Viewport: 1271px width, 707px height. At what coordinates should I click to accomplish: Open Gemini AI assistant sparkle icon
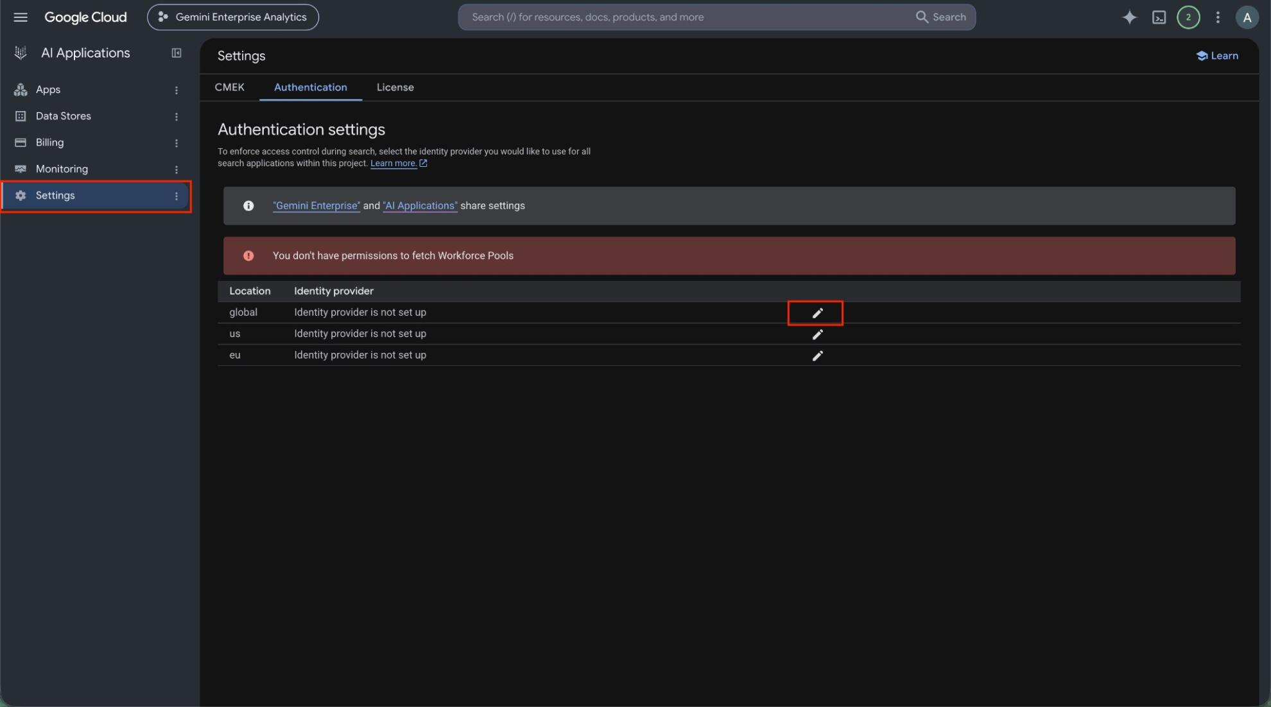coord(1129,17)
